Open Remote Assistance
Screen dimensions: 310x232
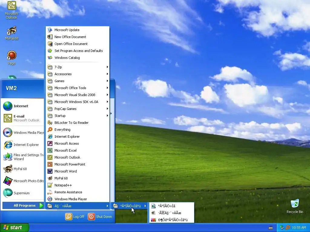click(77, 192)
